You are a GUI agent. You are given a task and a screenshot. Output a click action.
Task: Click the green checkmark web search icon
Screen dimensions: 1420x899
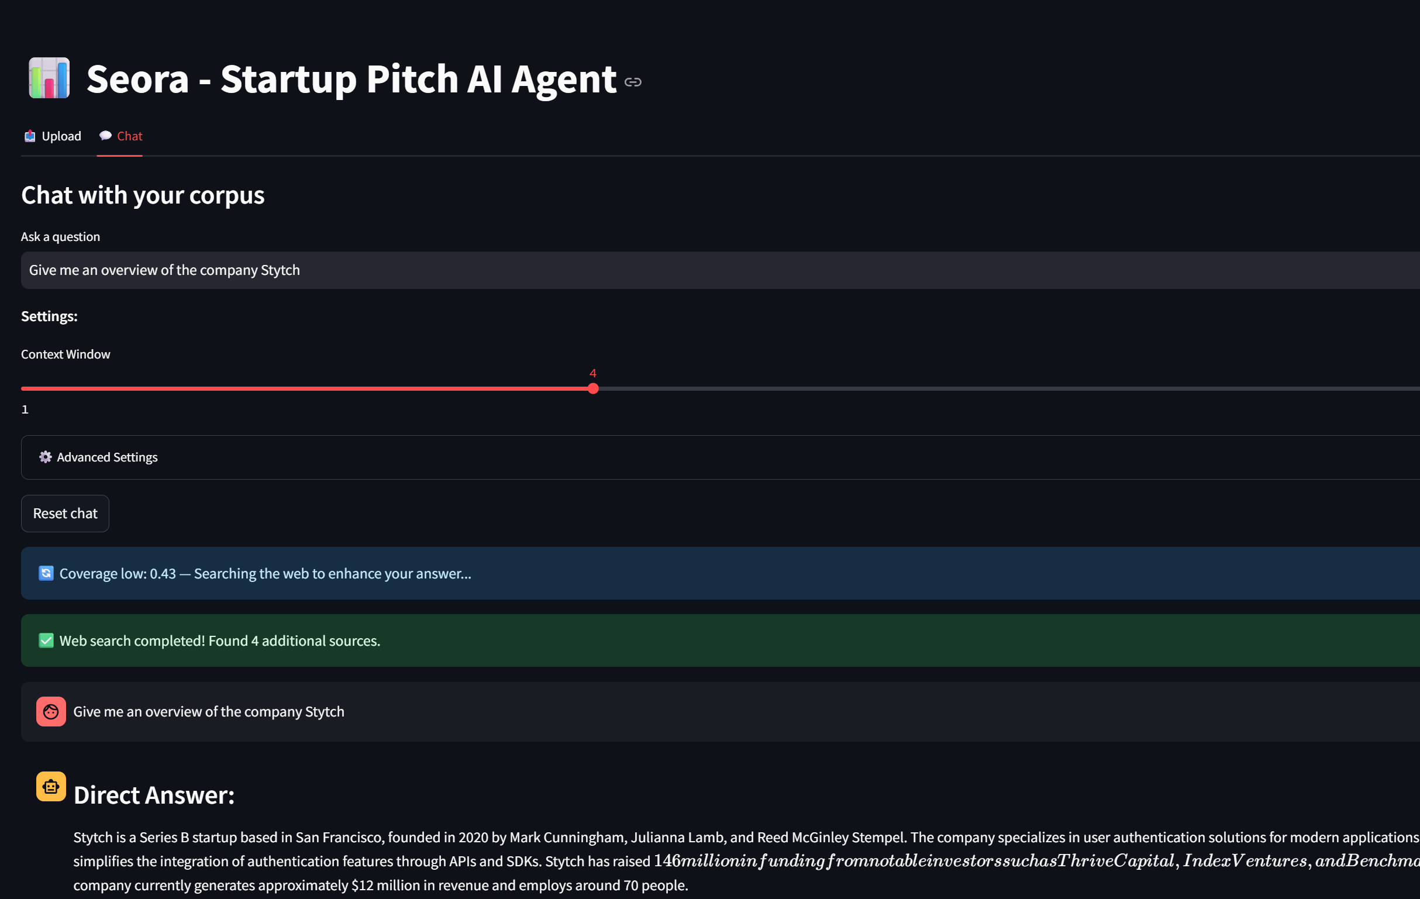(x=46, y=640)
